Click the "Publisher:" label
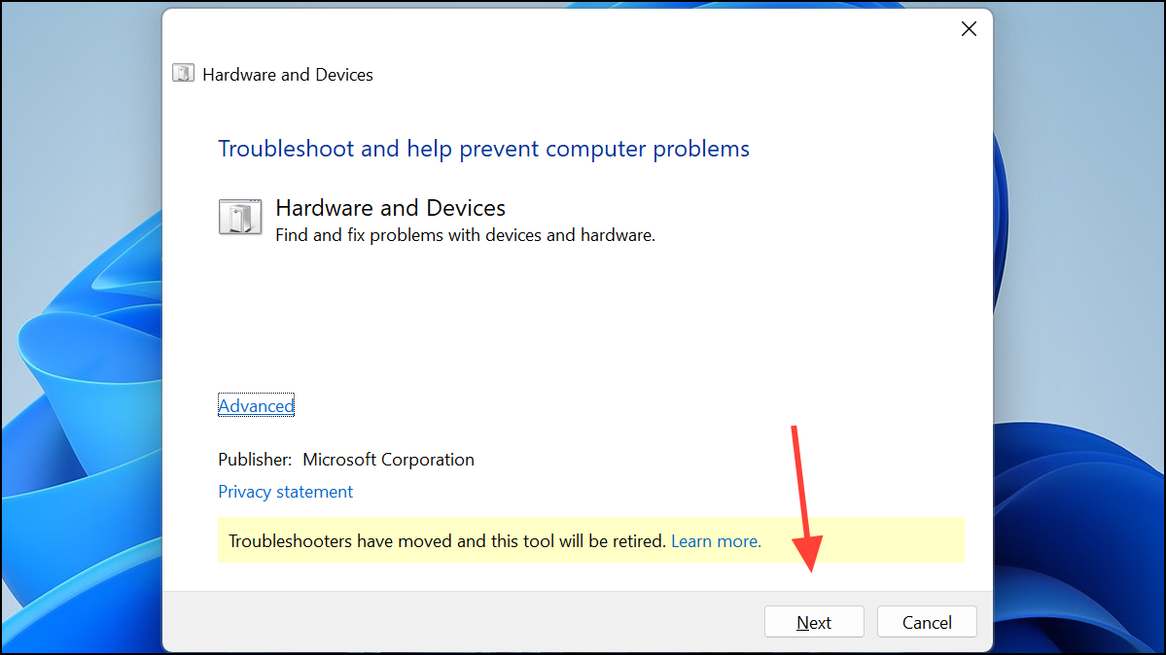 [x=255, y=460]
